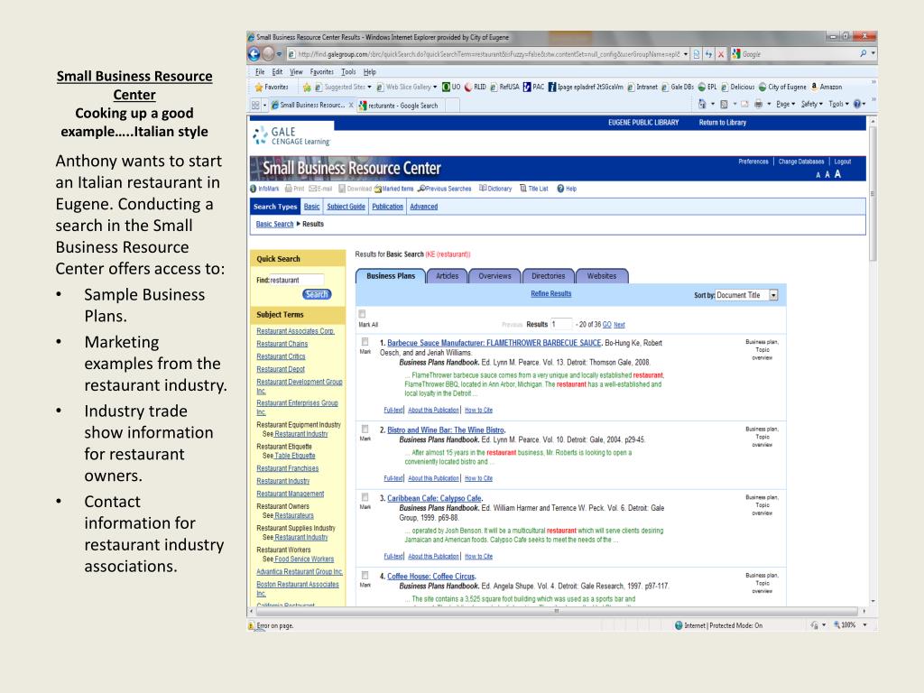
Task: Open Previous Searches in the Gale toolbar
Action: click(444, 189)
